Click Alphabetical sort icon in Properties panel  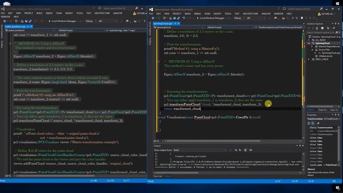[x=313, y=123]
